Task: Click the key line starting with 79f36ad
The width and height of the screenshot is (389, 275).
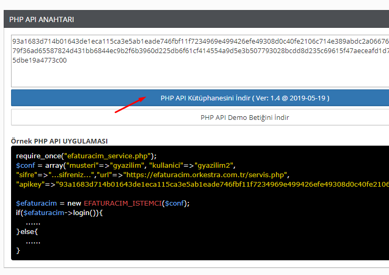Action: point(200,50)
